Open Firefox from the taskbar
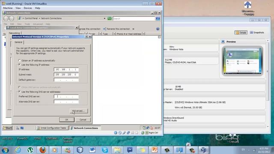Viewport: 274px width, 154px height. point(43,150)
